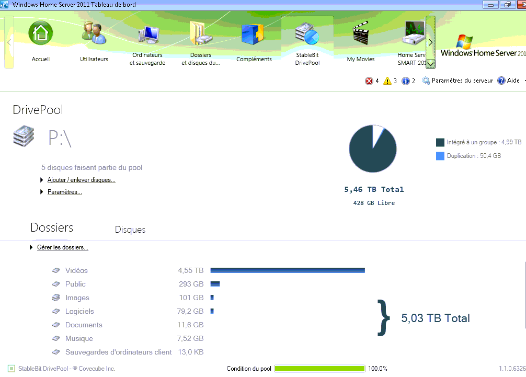The height and width of the screenshot is (377, 526).
Task: Click the P:\ pool drive stack icon
Action: [24, 136]
